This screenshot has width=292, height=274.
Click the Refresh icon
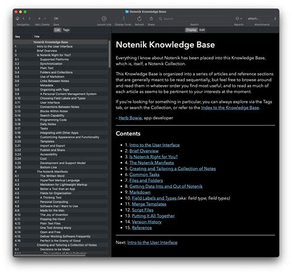(139, 18)
